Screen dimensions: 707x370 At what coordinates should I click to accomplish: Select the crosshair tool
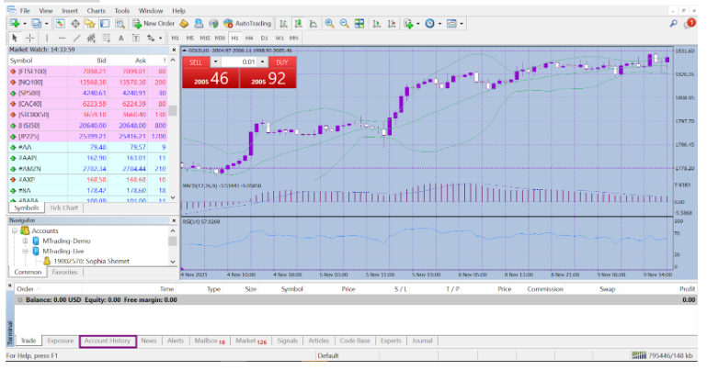pyautogui.click(x=29, y=39)
